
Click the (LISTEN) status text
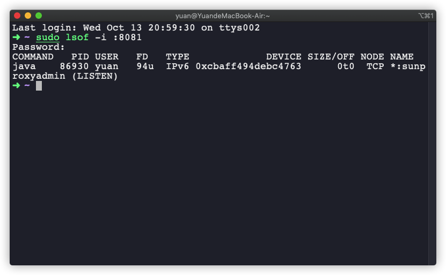94,76
